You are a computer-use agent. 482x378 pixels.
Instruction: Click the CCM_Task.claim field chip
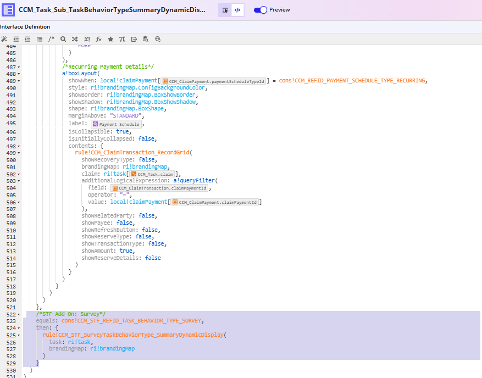pos(152,174)
